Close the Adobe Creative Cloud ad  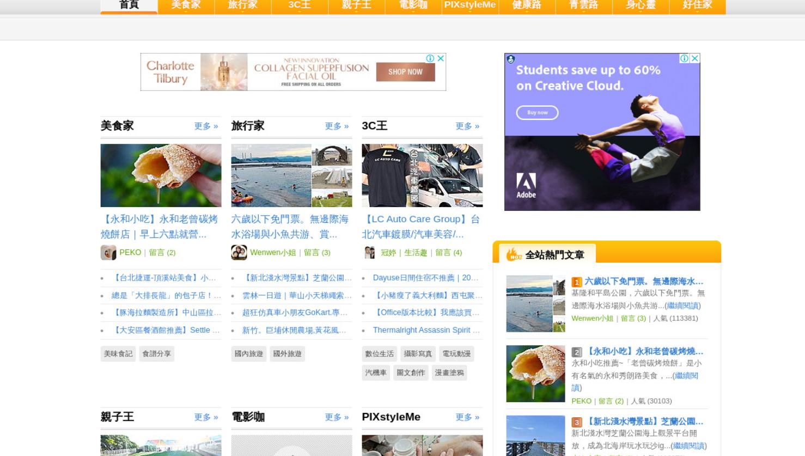point(695,58)
